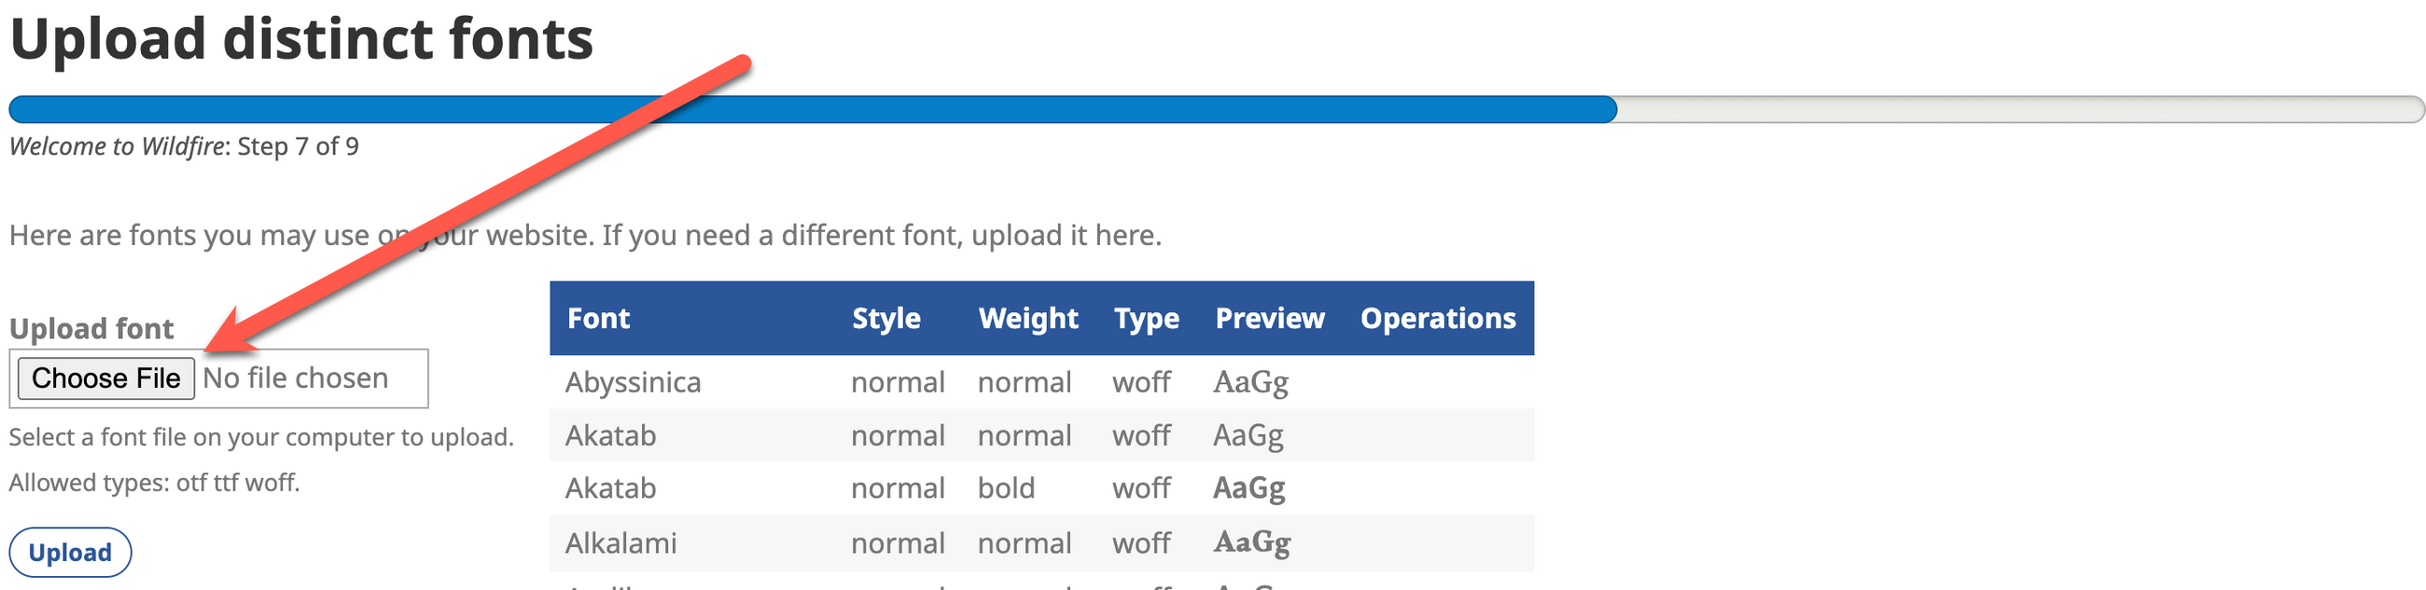Image resolution: width=2426 pixels, height=590 pixels.
Task: Click the 'Allowed types: otf ttf woff' hint
Action: (x=155, y=483)
